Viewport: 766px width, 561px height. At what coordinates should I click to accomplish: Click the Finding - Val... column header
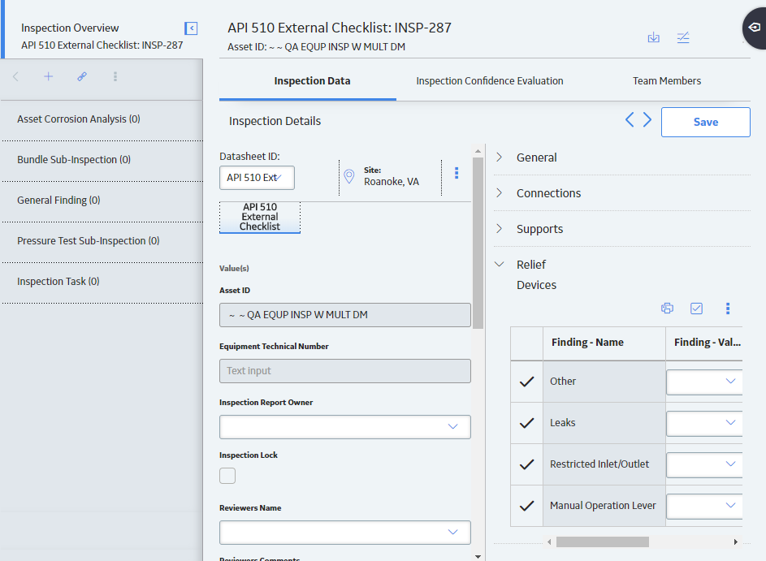coord(704,343)
